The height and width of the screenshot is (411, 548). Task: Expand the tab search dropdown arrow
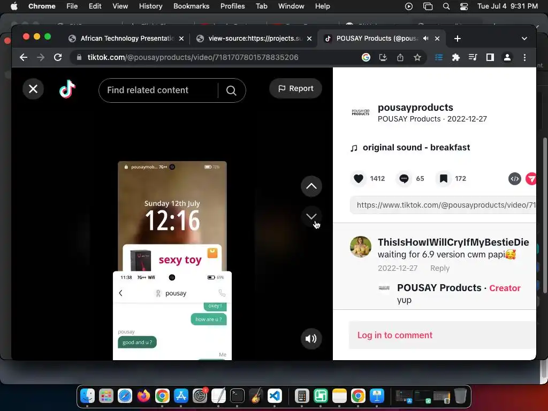point(524,39)
